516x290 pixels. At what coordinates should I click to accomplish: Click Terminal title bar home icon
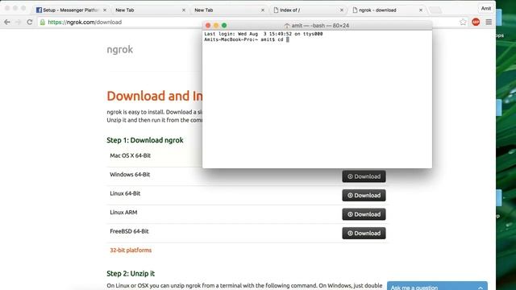[x=287, y=26]
